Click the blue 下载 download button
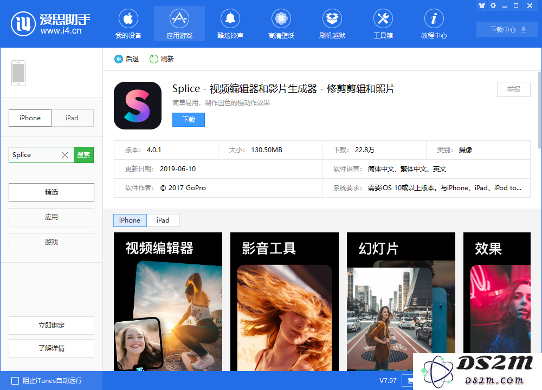542x390 pixels. click(x=189, y=120)
